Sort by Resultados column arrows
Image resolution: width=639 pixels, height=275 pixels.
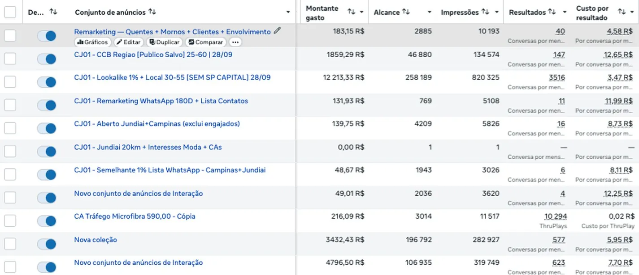(x=552, y=12)
